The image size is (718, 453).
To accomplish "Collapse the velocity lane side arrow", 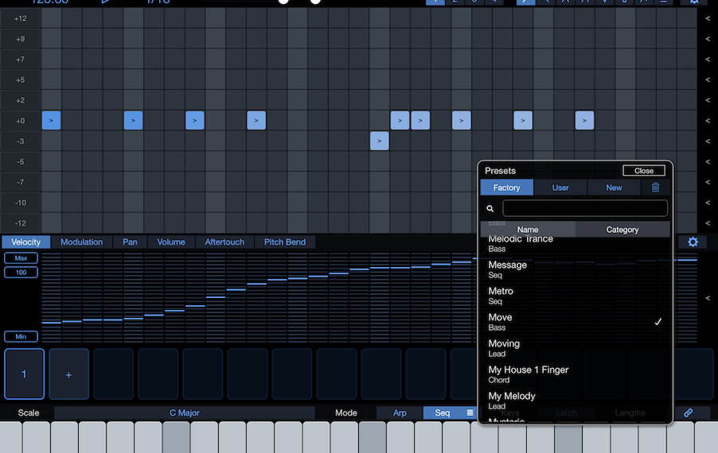I will tap(708, 299).
